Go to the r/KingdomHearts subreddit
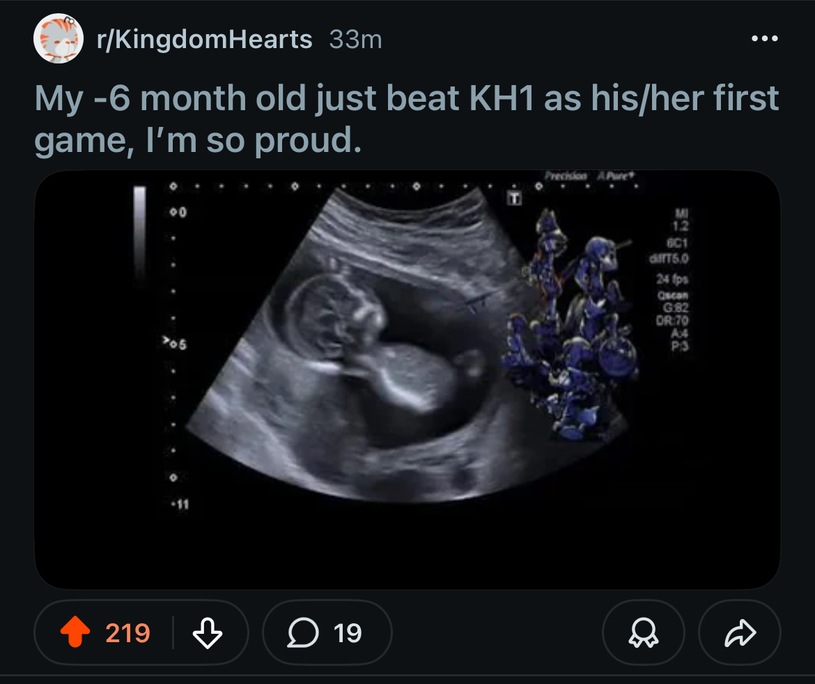The width and height of the screenshot is (815, 684). pyautogui.click(x=205, y=40)
